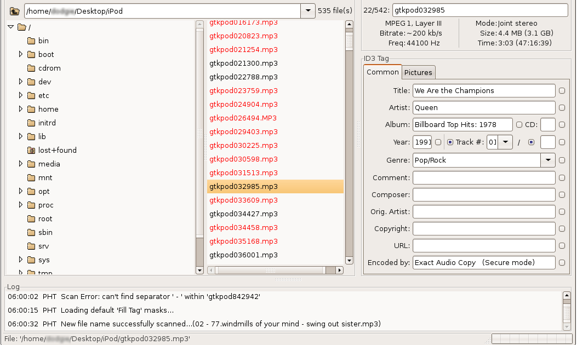Expand the boot directory node

pos(20,54)
